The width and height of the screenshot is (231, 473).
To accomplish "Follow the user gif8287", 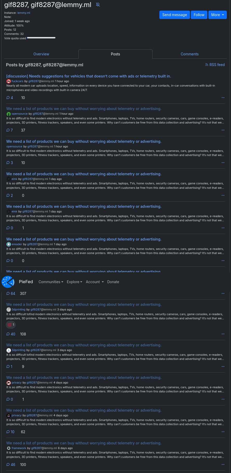I will click(x=199, y=15).
